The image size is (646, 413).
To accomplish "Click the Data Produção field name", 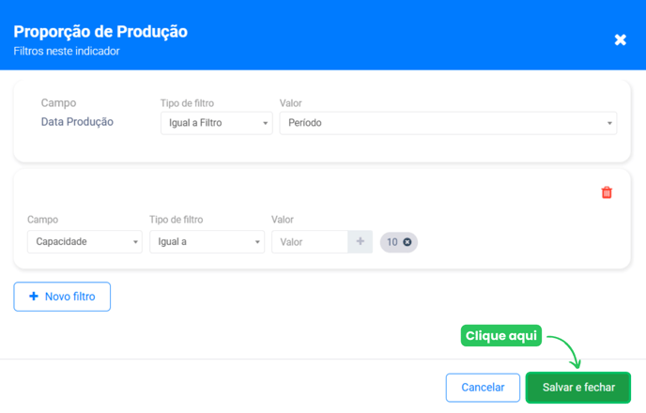I will 77,122.
